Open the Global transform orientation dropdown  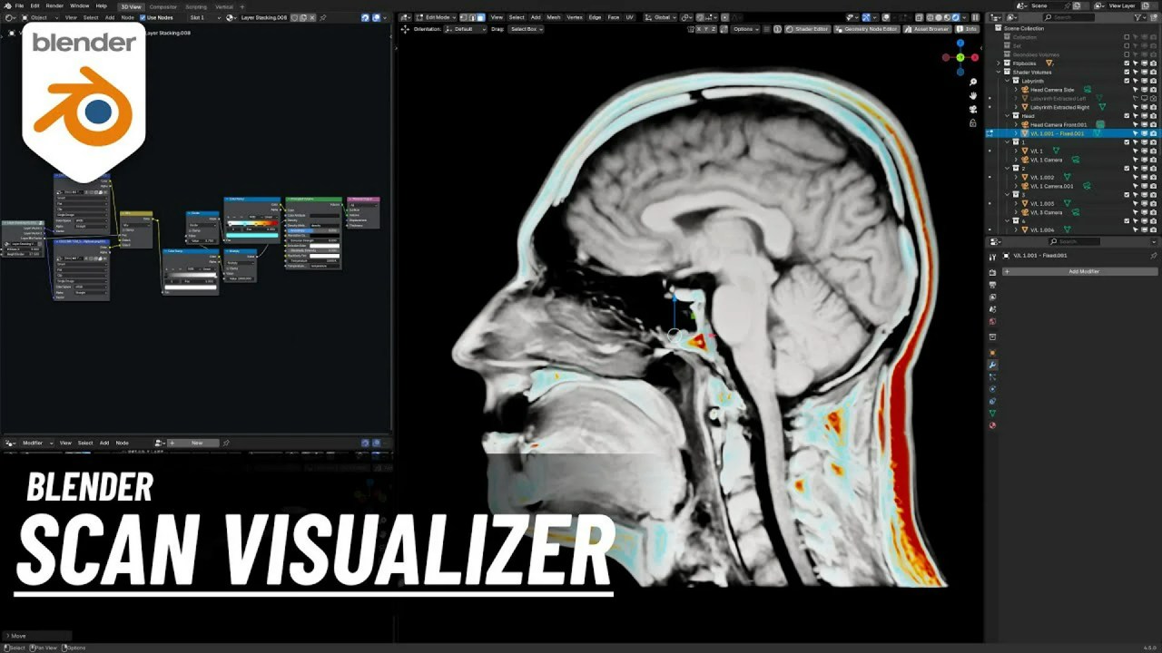(661, 17)
